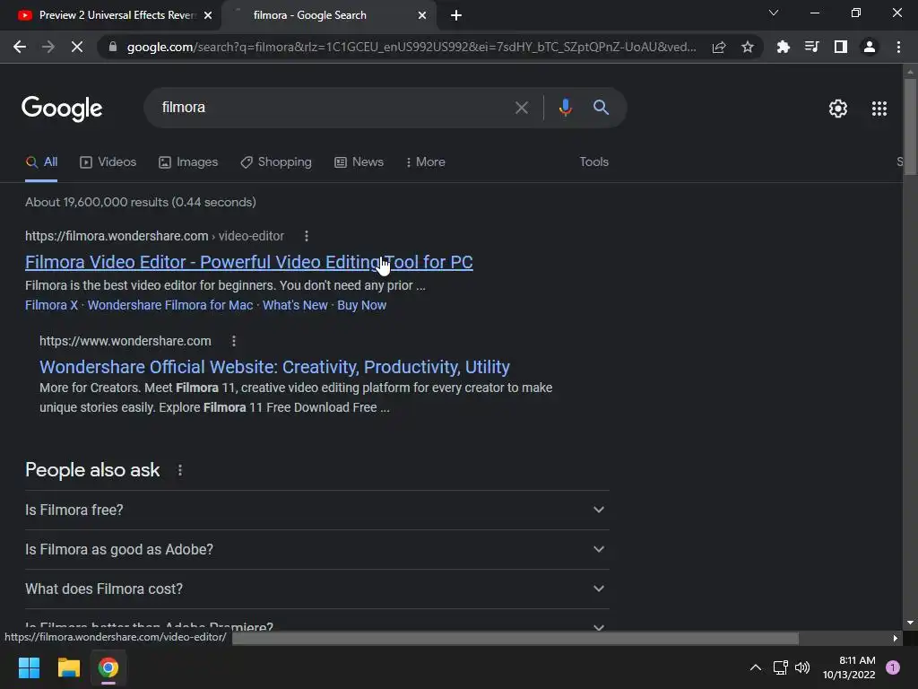Click the magnifier search button

[601, 108]
